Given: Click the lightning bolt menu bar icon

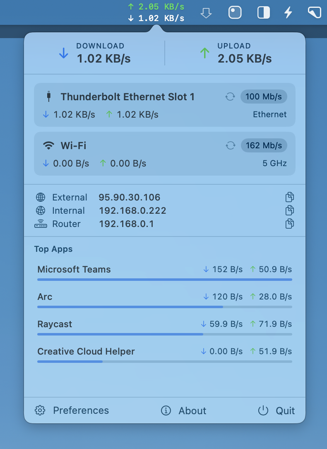Looking at the screenshot, I should 288,12.
